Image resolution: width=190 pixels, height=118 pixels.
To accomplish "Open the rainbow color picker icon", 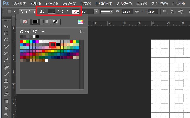I will point(81,22).
